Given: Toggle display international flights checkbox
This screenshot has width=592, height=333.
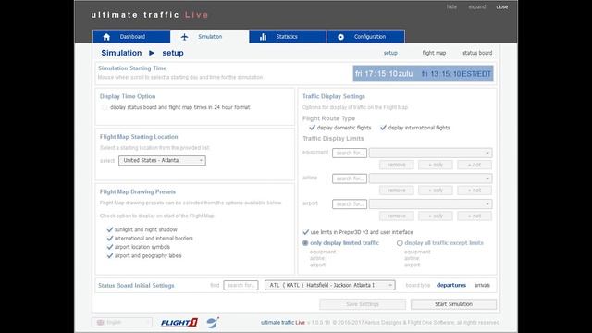Looking at the screenshot, I should coord(383,128).
